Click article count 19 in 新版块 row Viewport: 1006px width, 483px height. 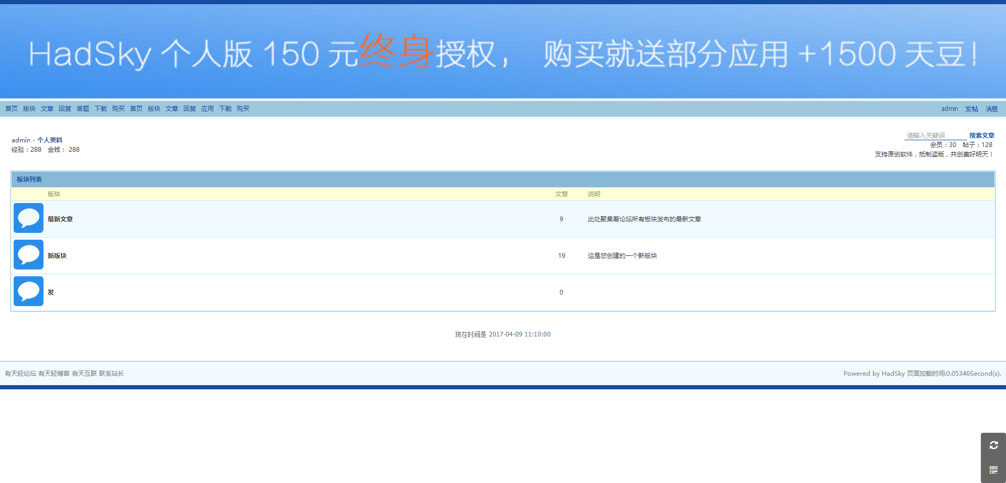pos(562,256)
